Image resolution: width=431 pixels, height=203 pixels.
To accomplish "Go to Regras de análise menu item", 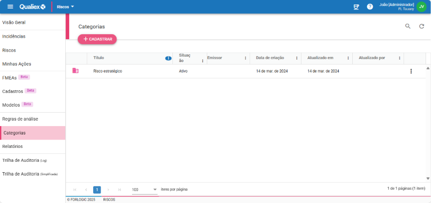I will tap(20, 119).
